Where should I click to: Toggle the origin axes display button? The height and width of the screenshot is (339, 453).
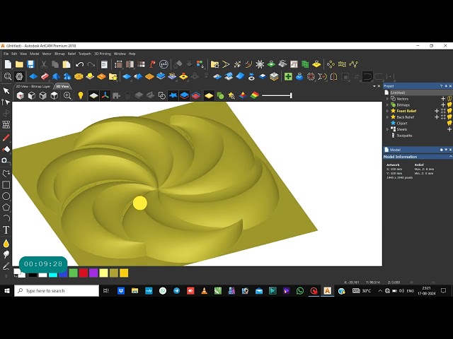(105, 95)
